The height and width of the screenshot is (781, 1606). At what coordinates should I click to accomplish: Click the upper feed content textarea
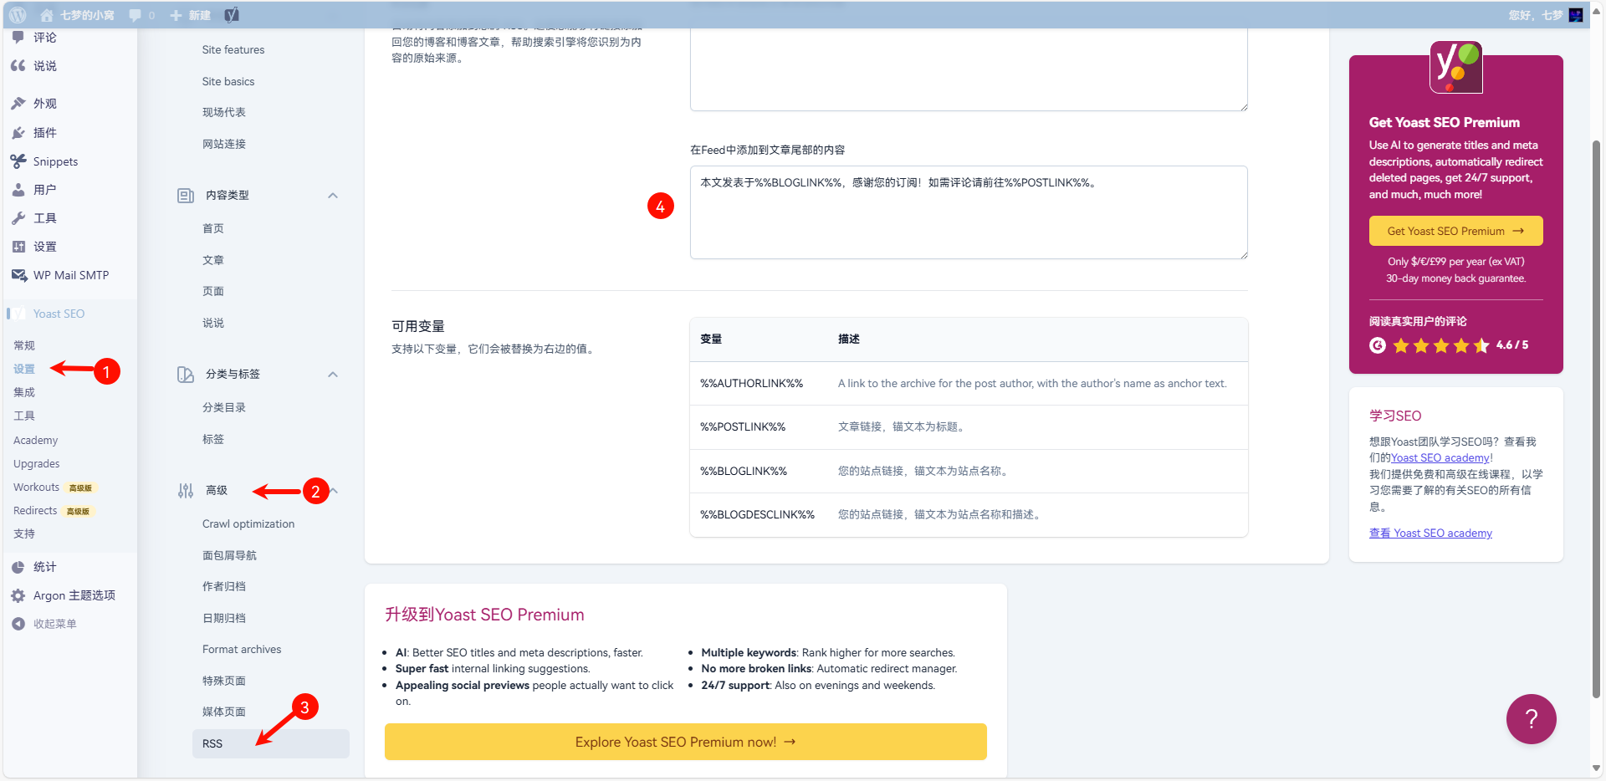tap(969, 69)
